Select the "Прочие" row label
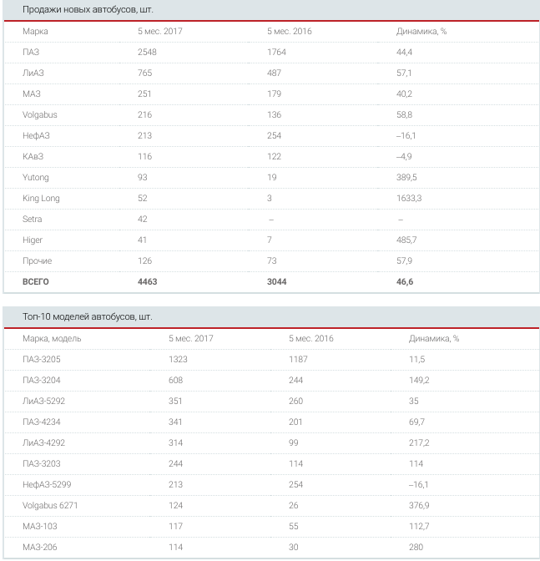 [x=37, y=260]
